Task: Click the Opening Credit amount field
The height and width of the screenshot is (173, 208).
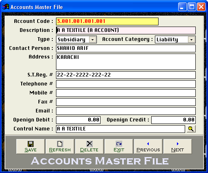Action: [173, 120]
